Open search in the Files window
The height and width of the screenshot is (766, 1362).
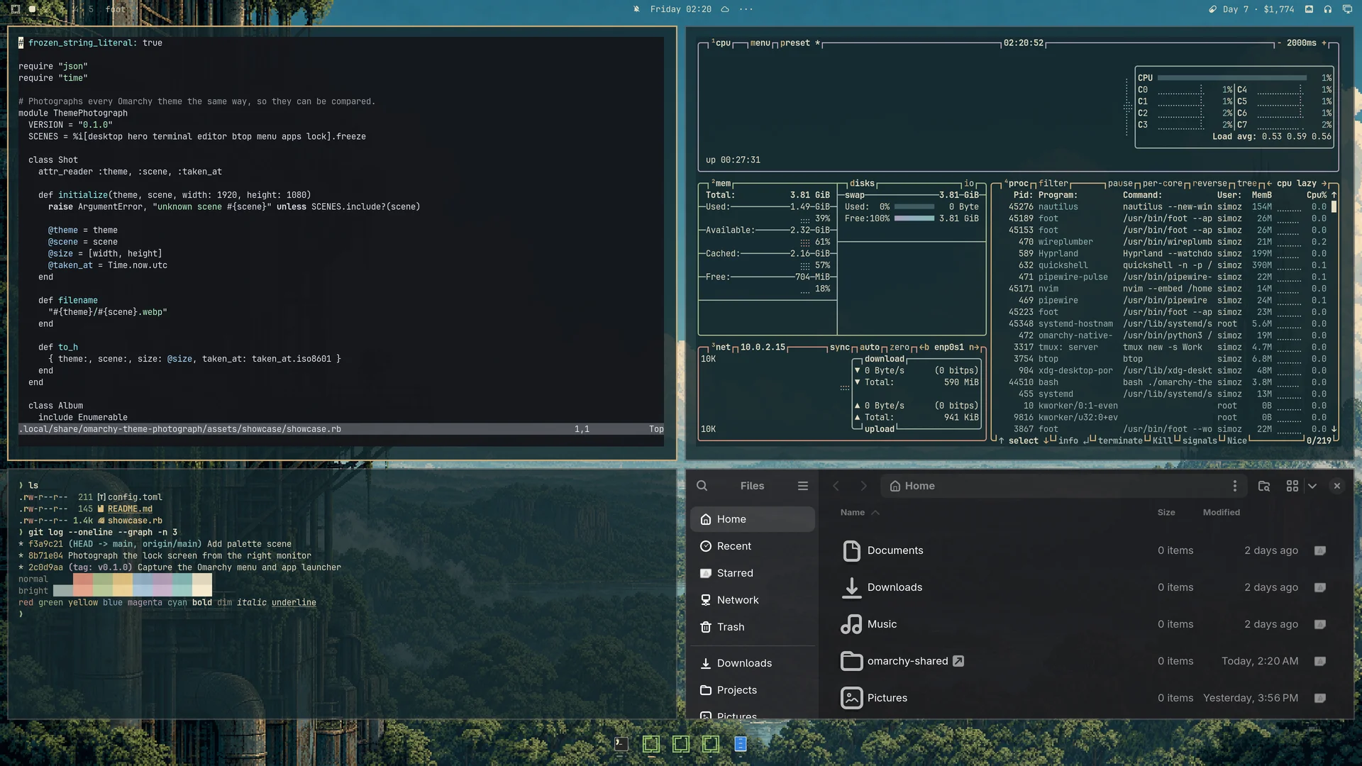click(x=702, y=486)
